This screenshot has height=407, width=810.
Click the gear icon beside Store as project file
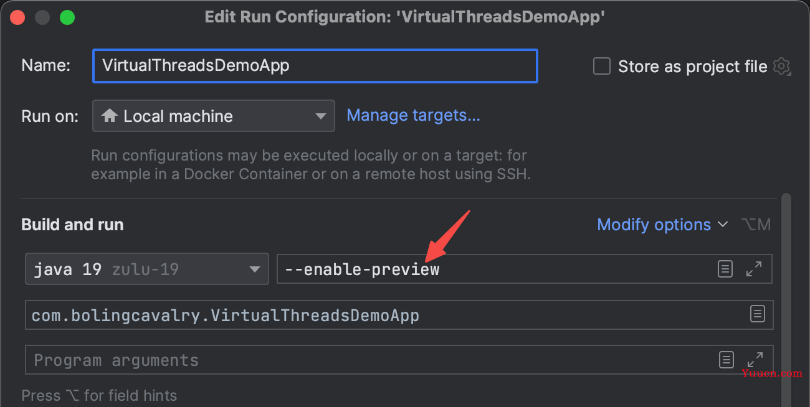pyautogui.click(x=781, y=67)
